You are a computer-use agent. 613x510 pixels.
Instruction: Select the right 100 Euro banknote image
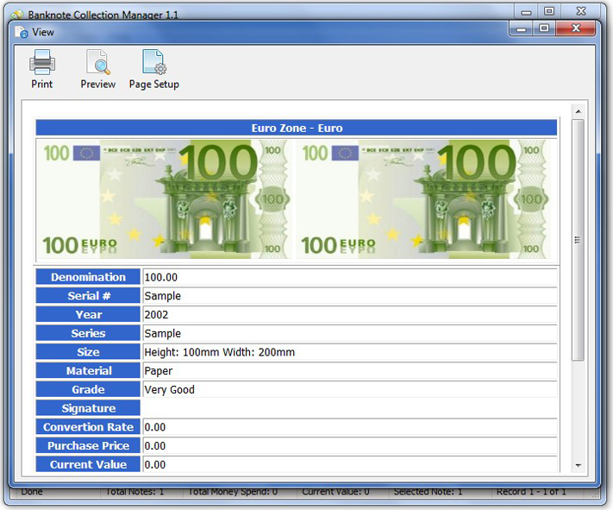click(422, 199)
